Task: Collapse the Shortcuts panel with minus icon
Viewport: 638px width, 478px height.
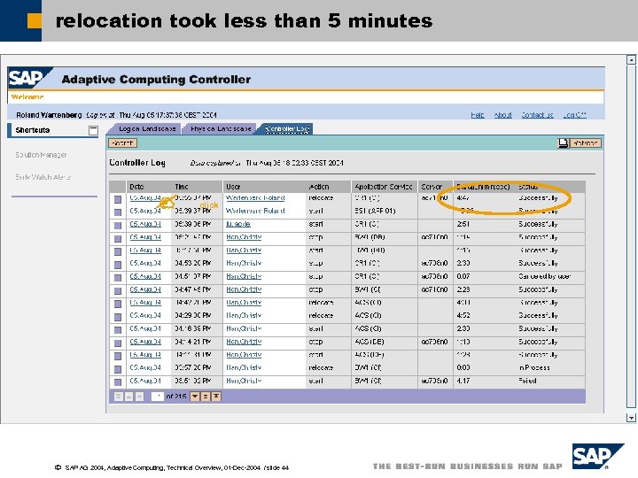Action: point(93,130)
